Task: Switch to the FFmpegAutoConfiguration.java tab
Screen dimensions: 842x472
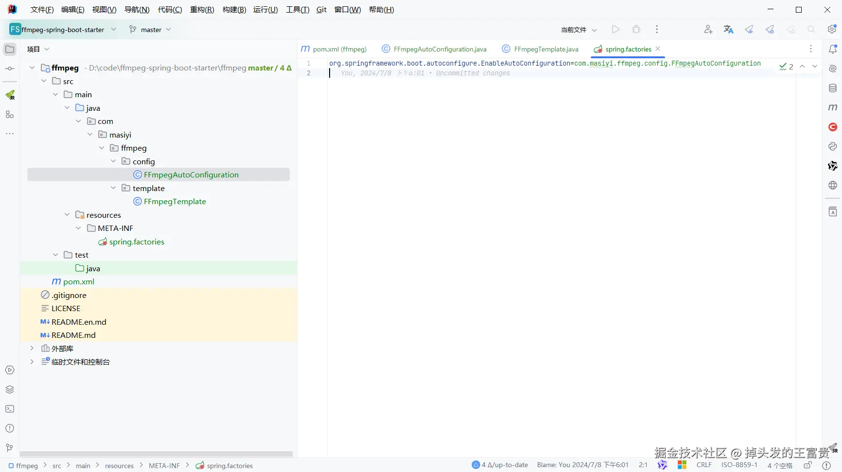Action: click(434, 49)
